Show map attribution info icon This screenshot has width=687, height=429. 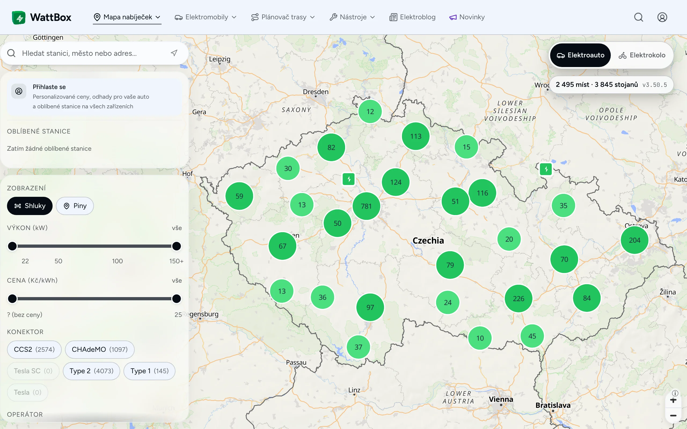tap(675, 393)
